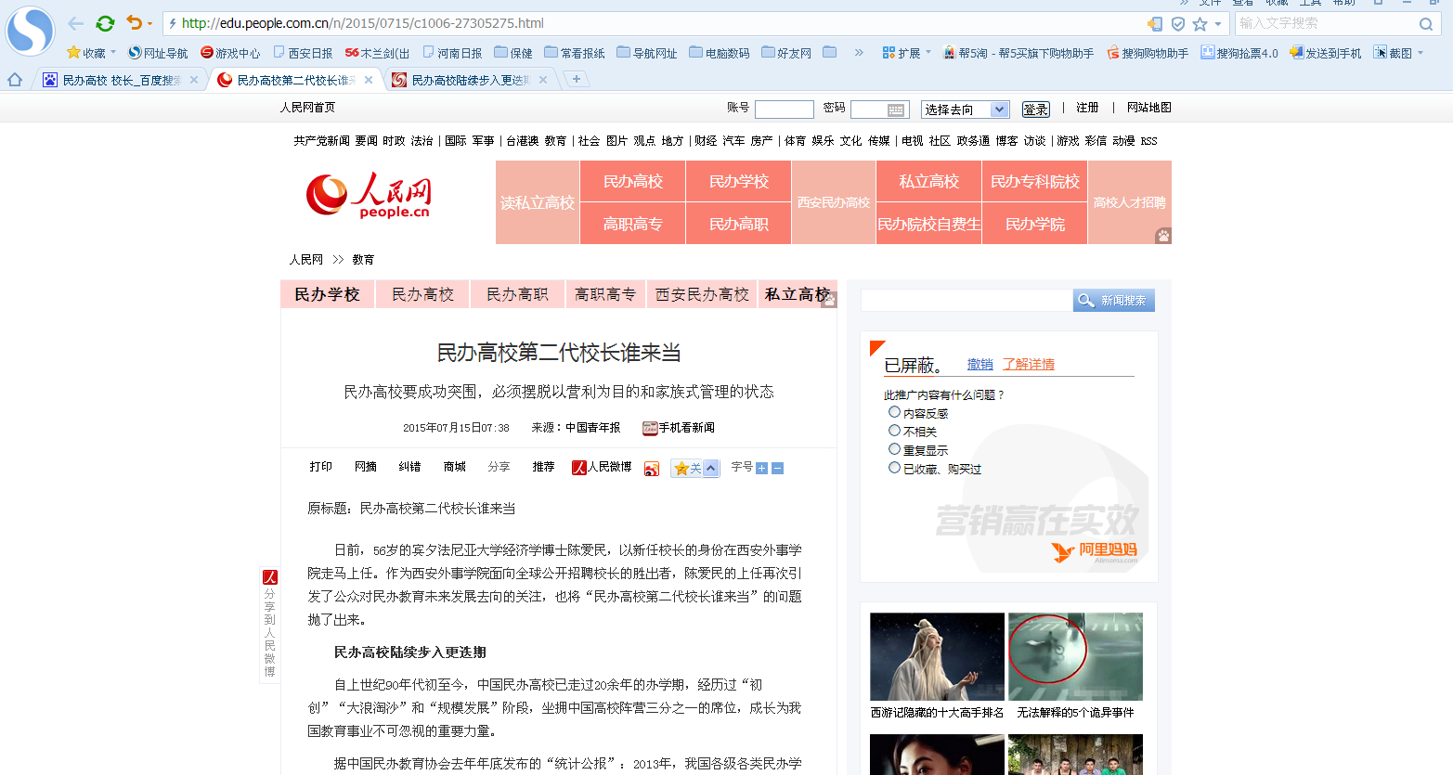Click the 注册 register link
Image resolution: width=1453 pixels, height=775 pixels.
pos(1087,108)
